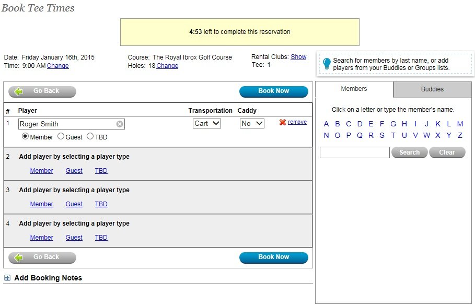Click the green arrow on the bottom Go Back button
Screen dimensions: 475x306
click(x=19, y=257)
